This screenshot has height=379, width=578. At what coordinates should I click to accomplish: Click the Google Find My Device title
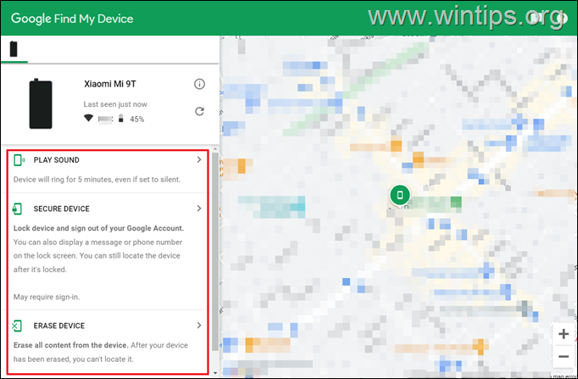pos(72,19)
